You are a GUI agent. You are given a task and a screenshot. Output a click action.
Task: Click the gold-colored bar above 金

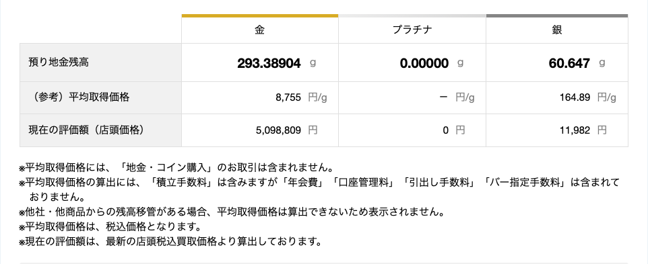[259, 15]
